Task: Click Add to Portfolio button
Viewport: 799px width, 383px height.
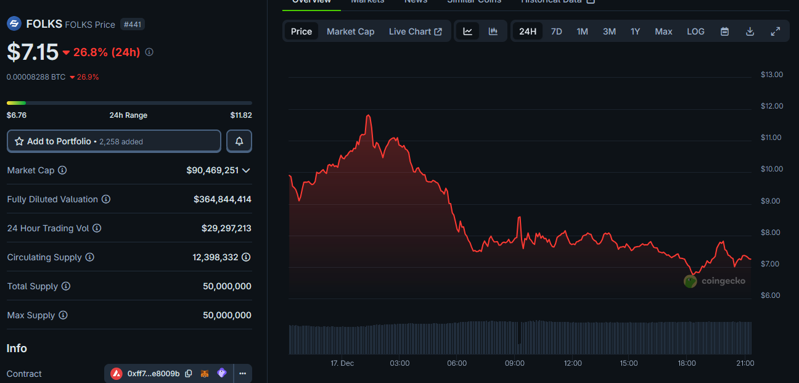Action: (x=114, y=141)
